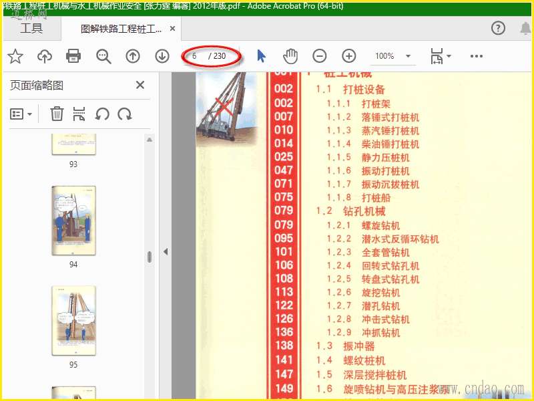534x401 pixels.
Task: Click the 1.2.3 全套管钻机 entry
Action: [x=368, y=253]
